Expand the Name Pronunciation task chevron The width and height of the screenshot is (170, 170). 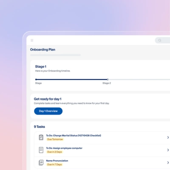click(x=168, y=162)
